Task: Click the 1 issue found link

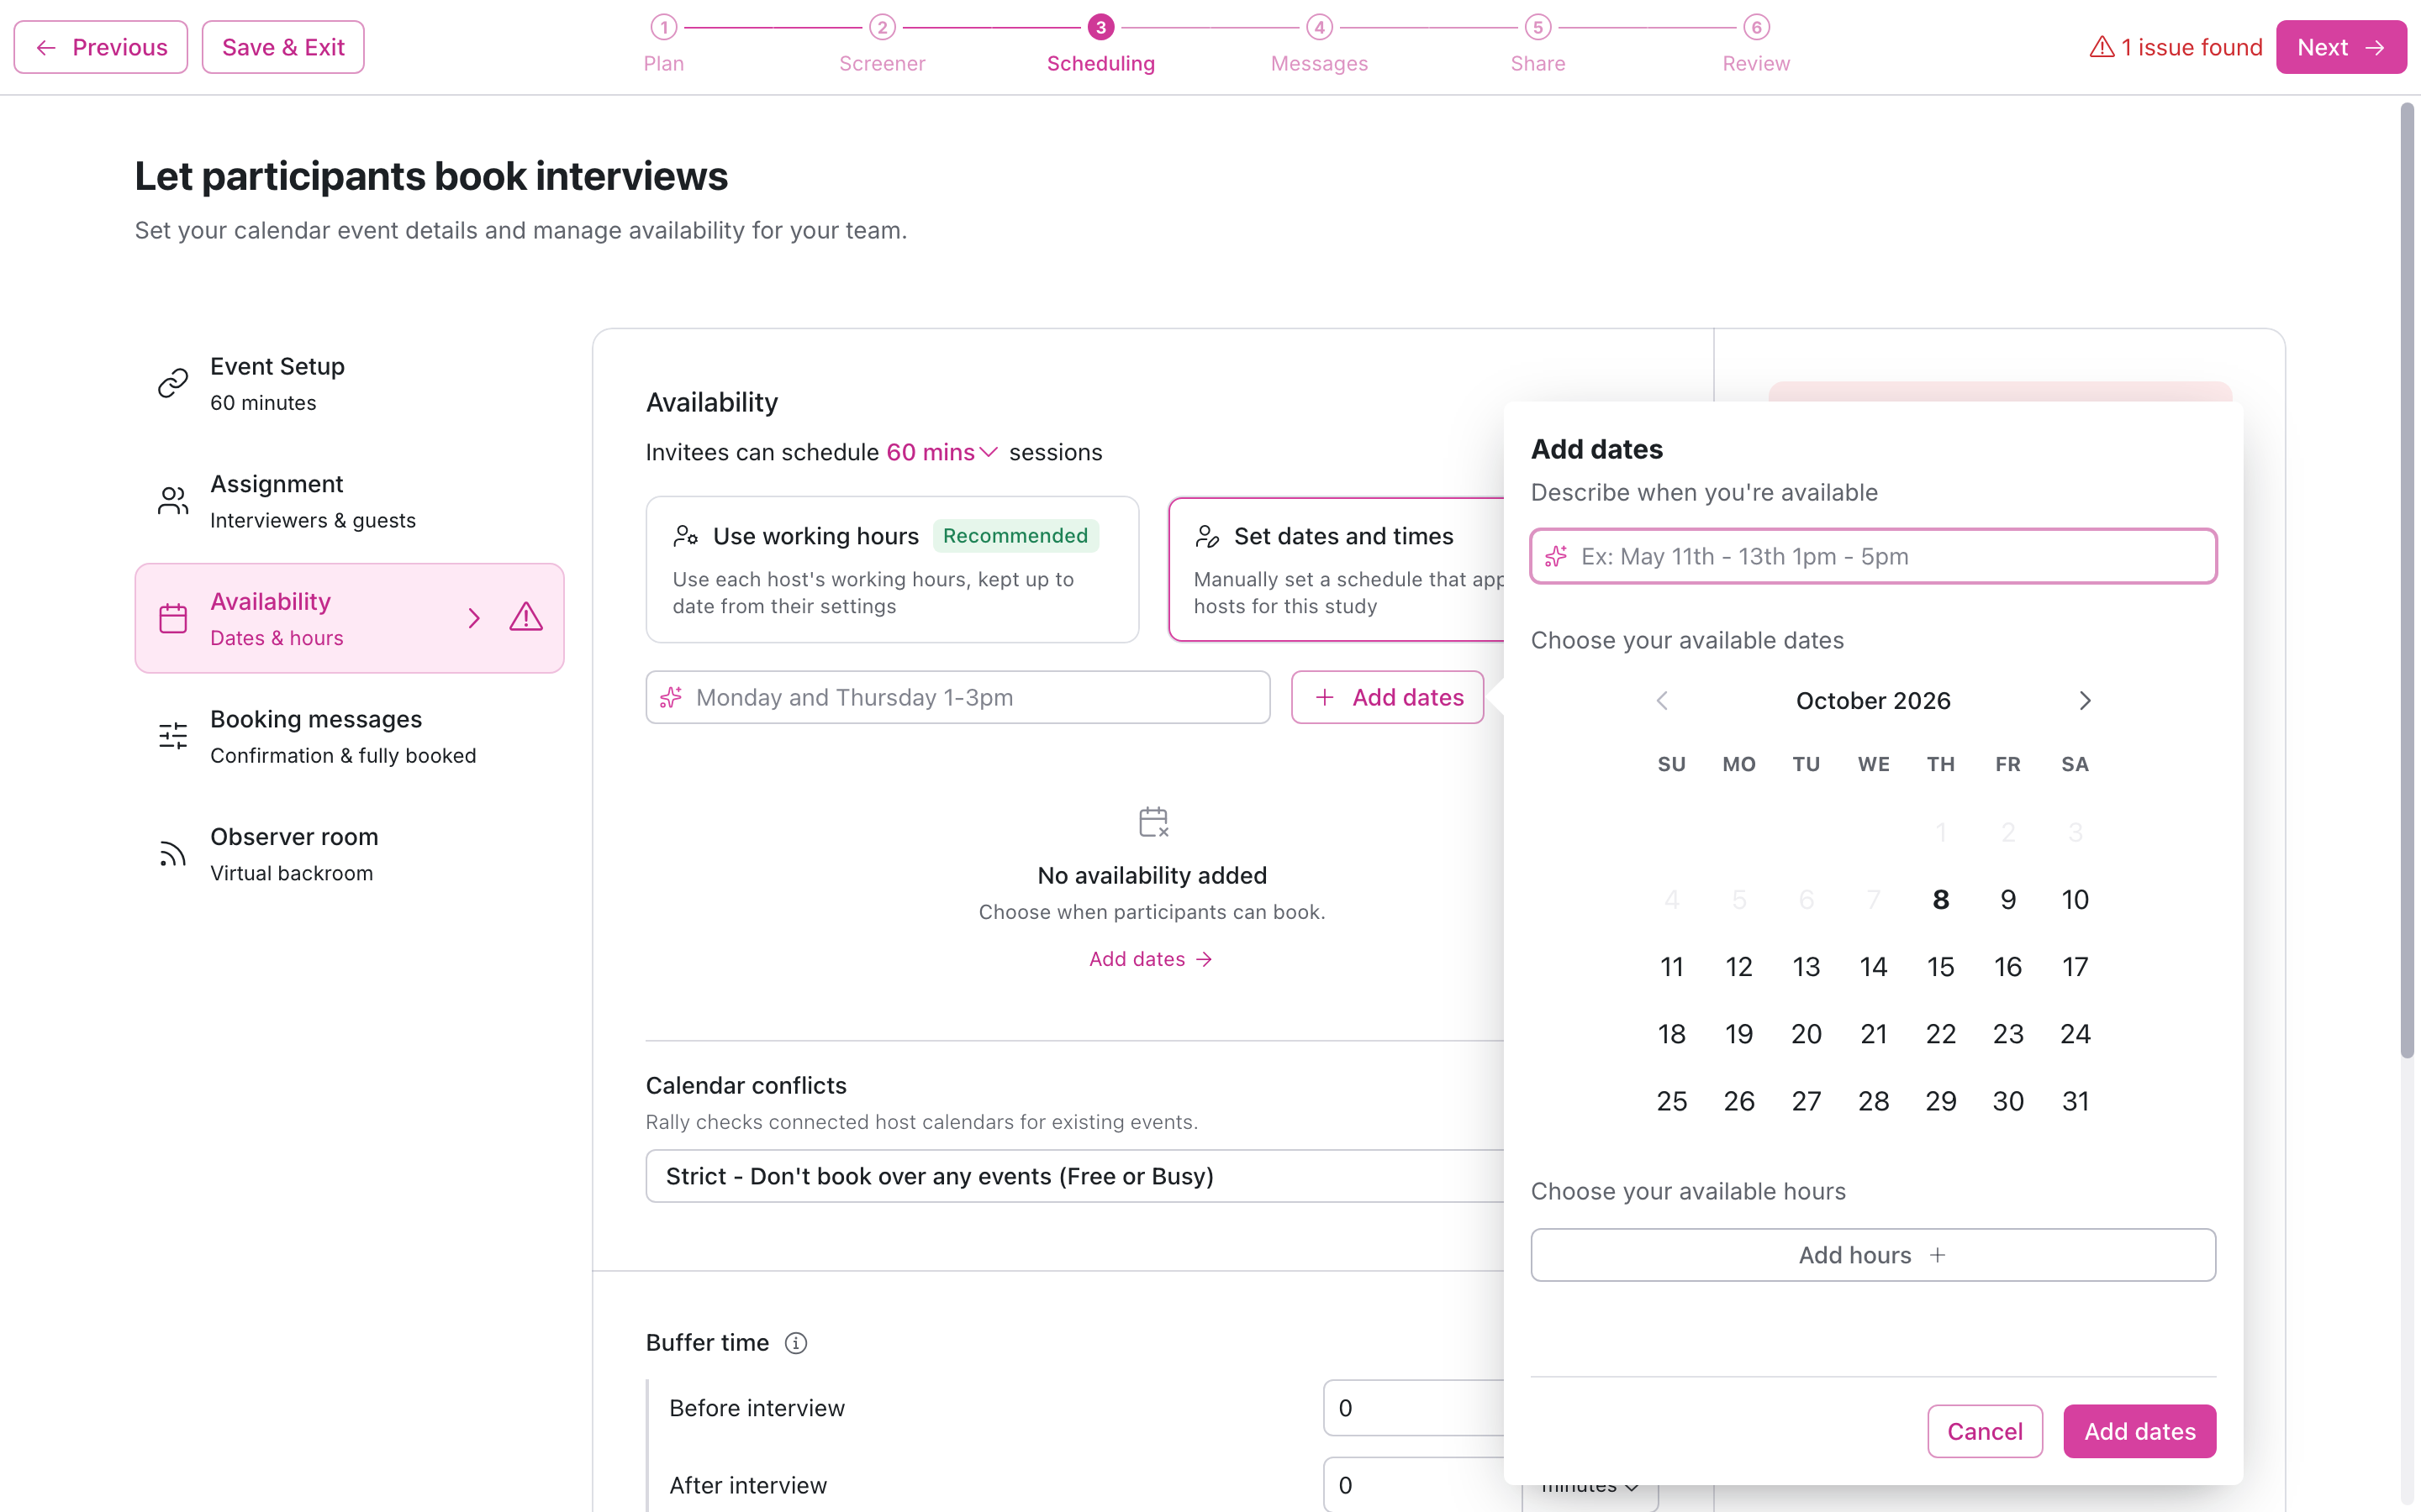Action: pos(2176,47)
